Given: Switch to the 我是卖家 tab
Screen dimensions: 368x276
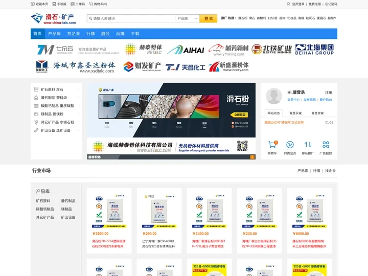Looking at the screenshot, I should coord(317,113).
